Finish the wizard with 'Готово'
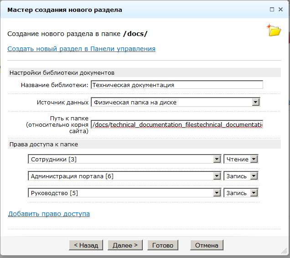Viewport: 290px width, 258px height. pyautogui.click(x=163, y=245)
